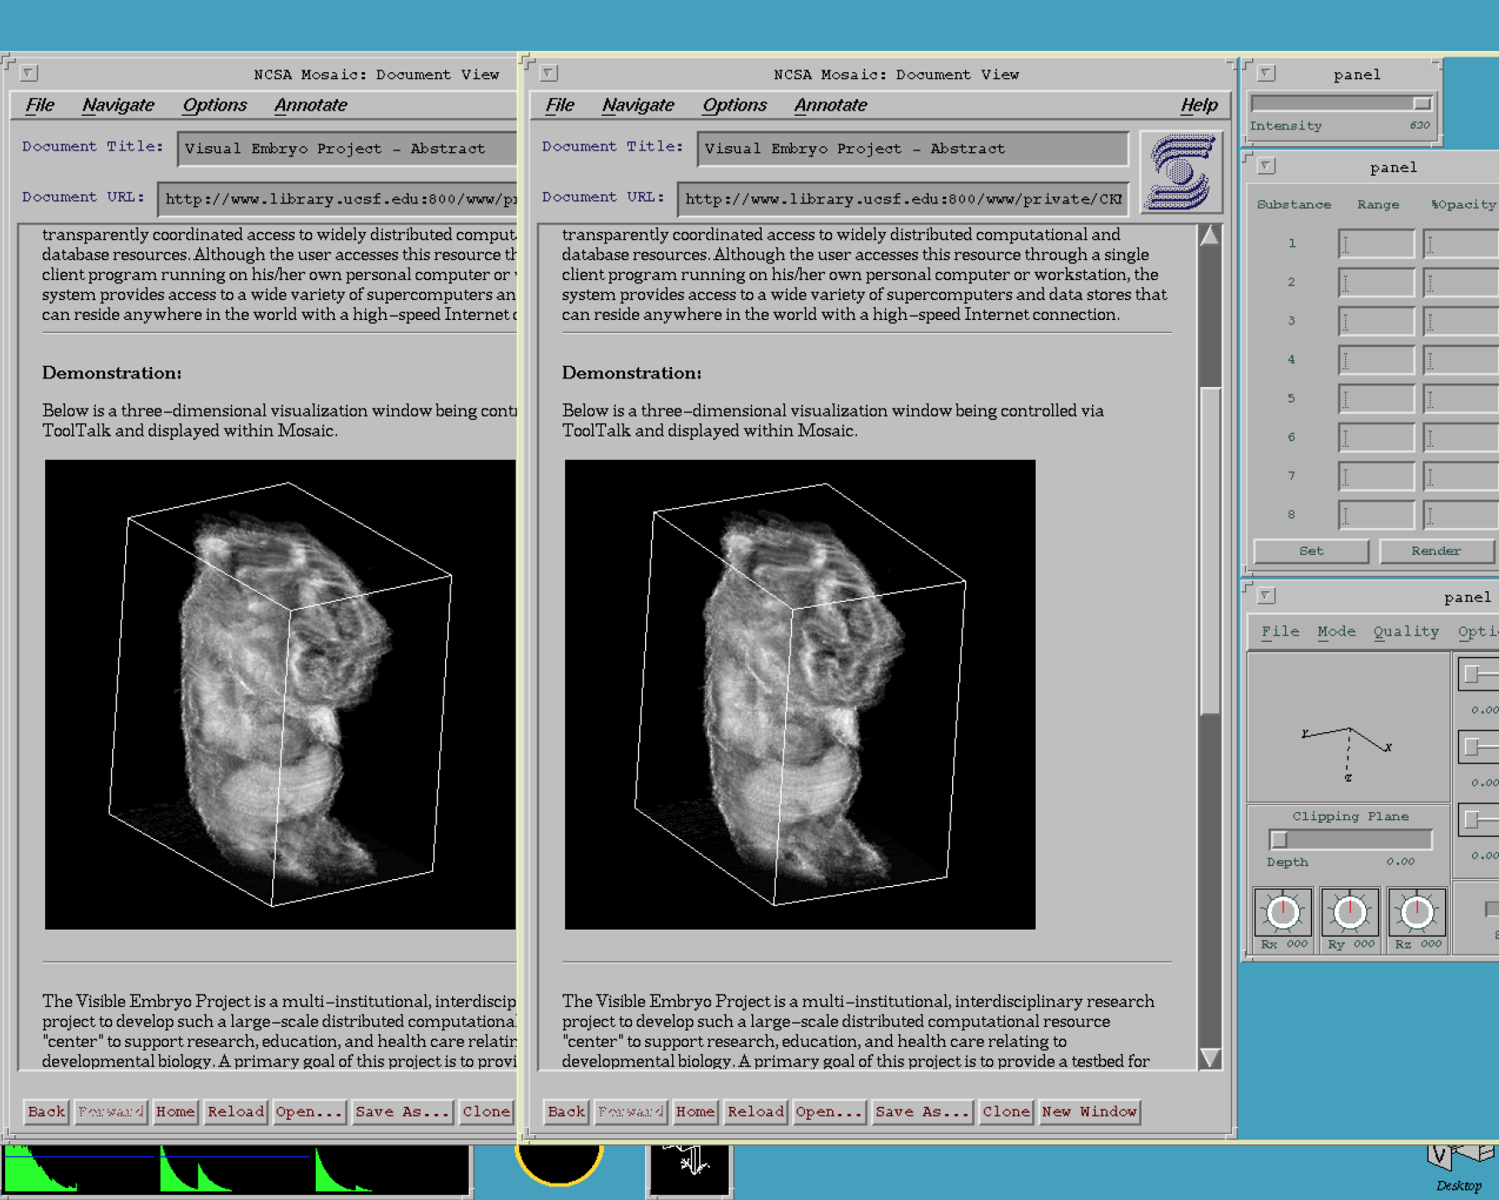
Task: Click the xyz axis orientation widget
Action: (x=1348, y=746)
